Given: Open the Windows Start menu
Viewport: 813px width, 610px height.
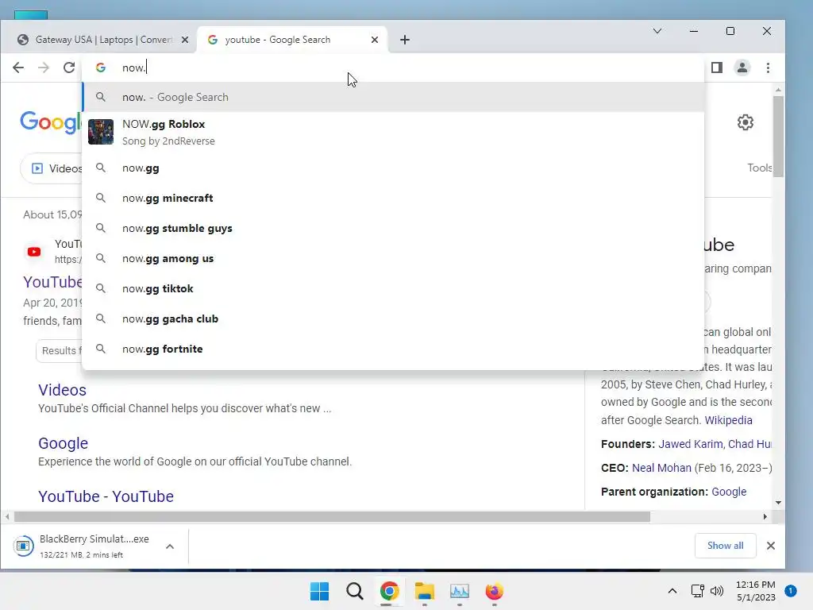Looking at the screenshot, I should point(319,591).
